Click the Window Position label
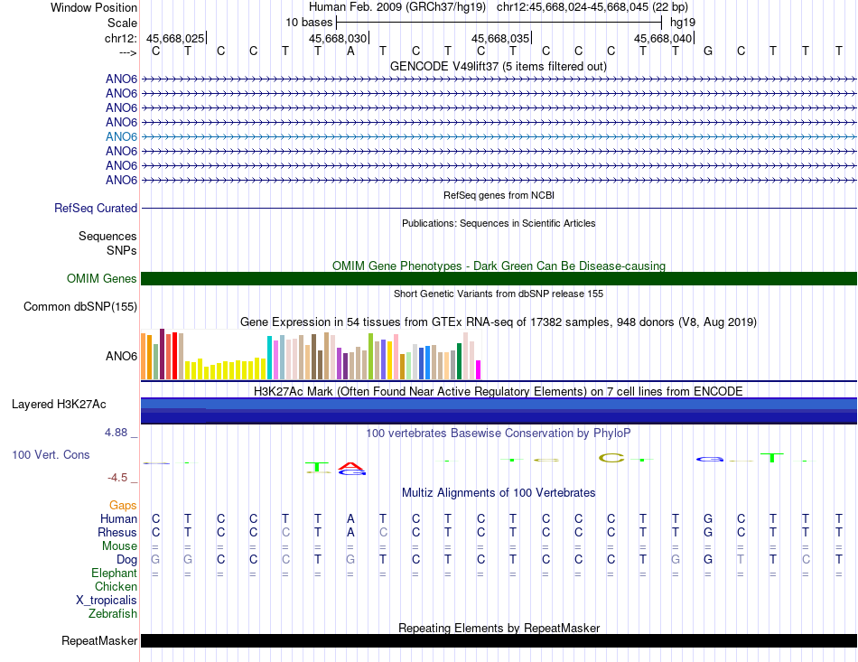Image resolution: width=858 pixels, height=662 pixels. tap(94, 7)
